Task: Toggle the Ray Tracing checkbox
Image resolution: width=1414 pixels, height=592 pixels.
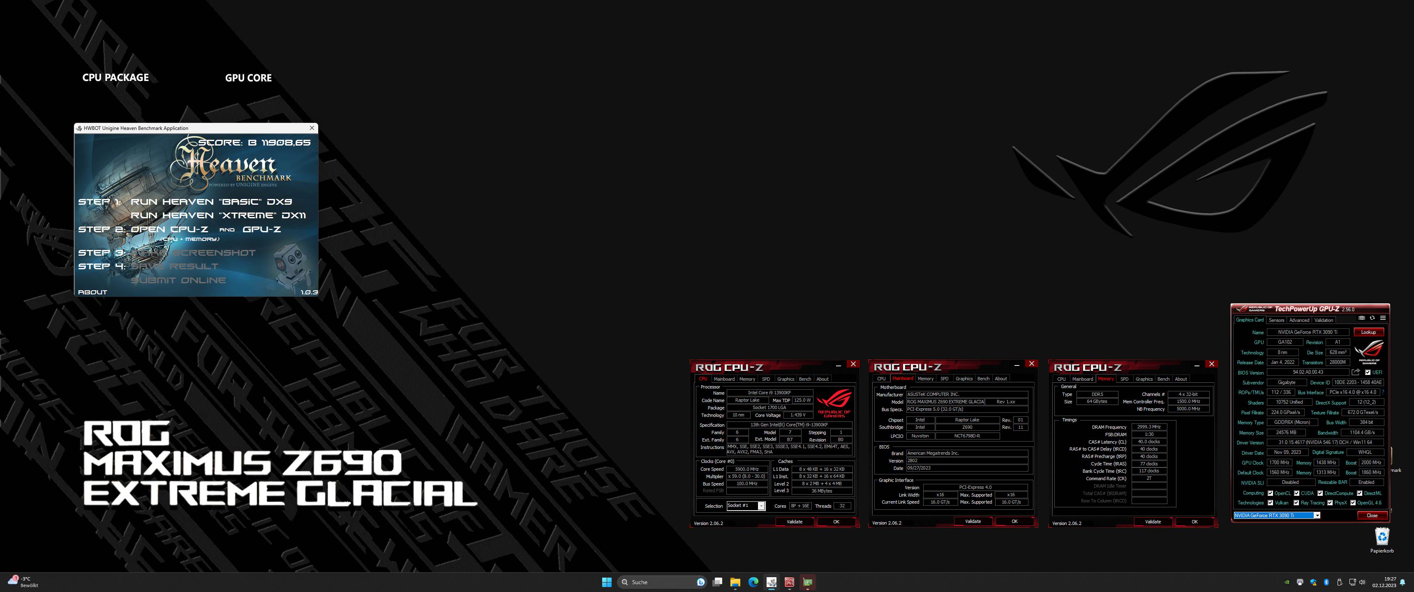Action: [1296, 502]
